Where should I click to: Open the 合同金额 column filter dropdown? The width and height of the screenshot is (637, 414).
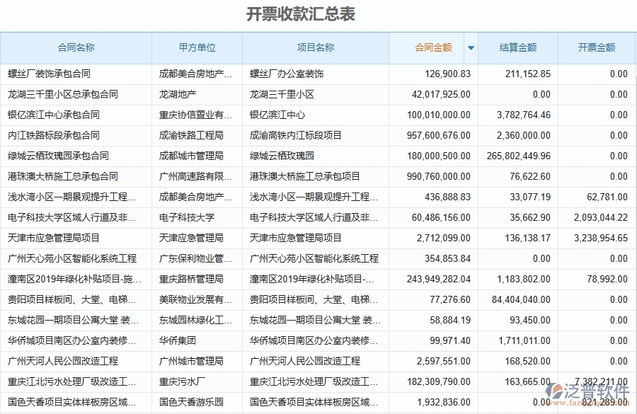point(471,47)
